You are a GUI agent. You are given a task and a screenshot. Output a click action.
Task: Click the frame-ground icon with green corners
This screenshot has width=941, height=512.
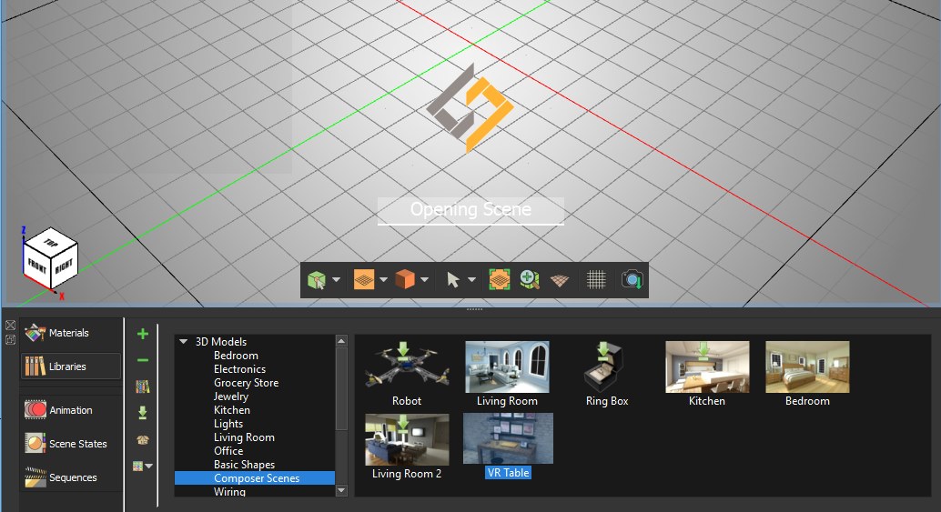click(499, 280)
